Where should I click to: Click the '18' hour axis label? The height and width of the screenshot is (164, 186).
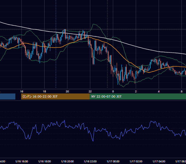[45, 92]
